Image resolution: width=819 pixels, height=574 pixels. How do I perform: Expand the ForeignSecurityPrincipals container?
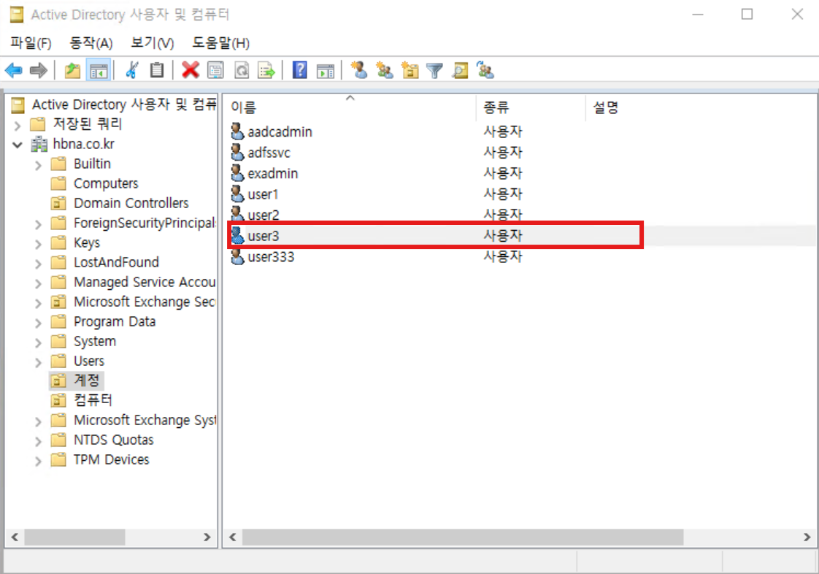[38, 224]
